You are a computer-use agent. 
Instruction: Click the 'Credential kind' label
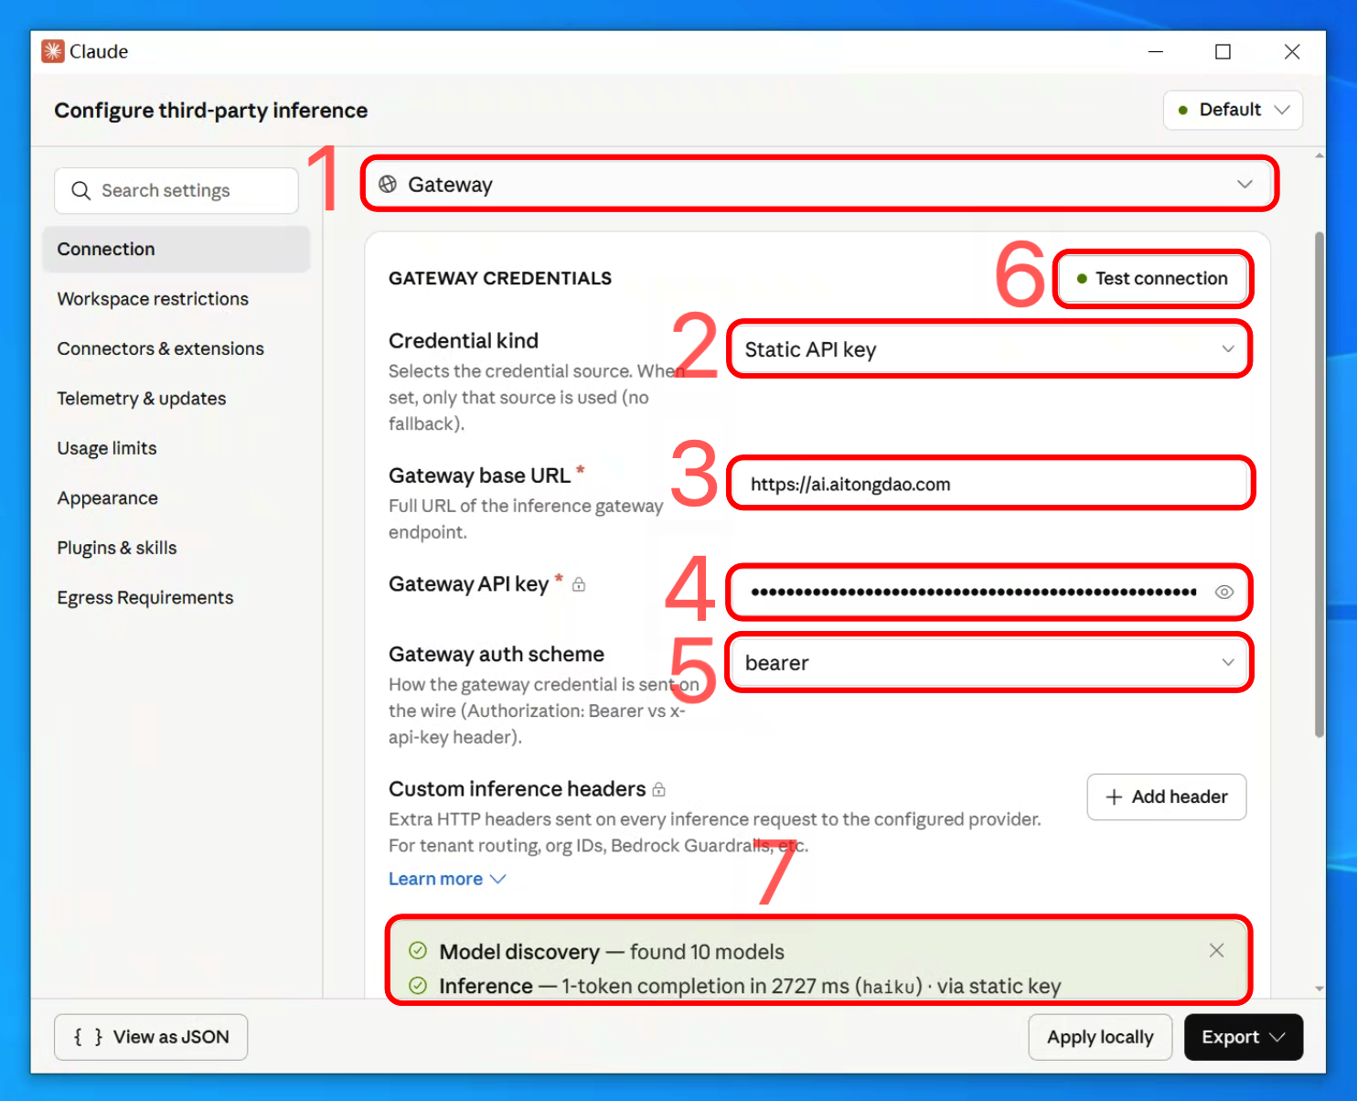tap(464, 341)
